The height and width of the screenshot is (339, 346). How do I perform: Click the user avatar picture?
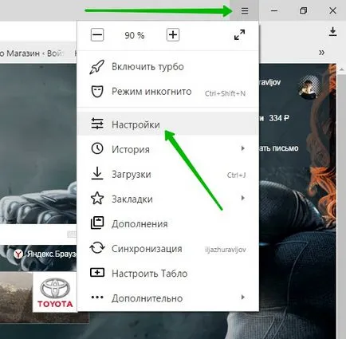point(309,88)
